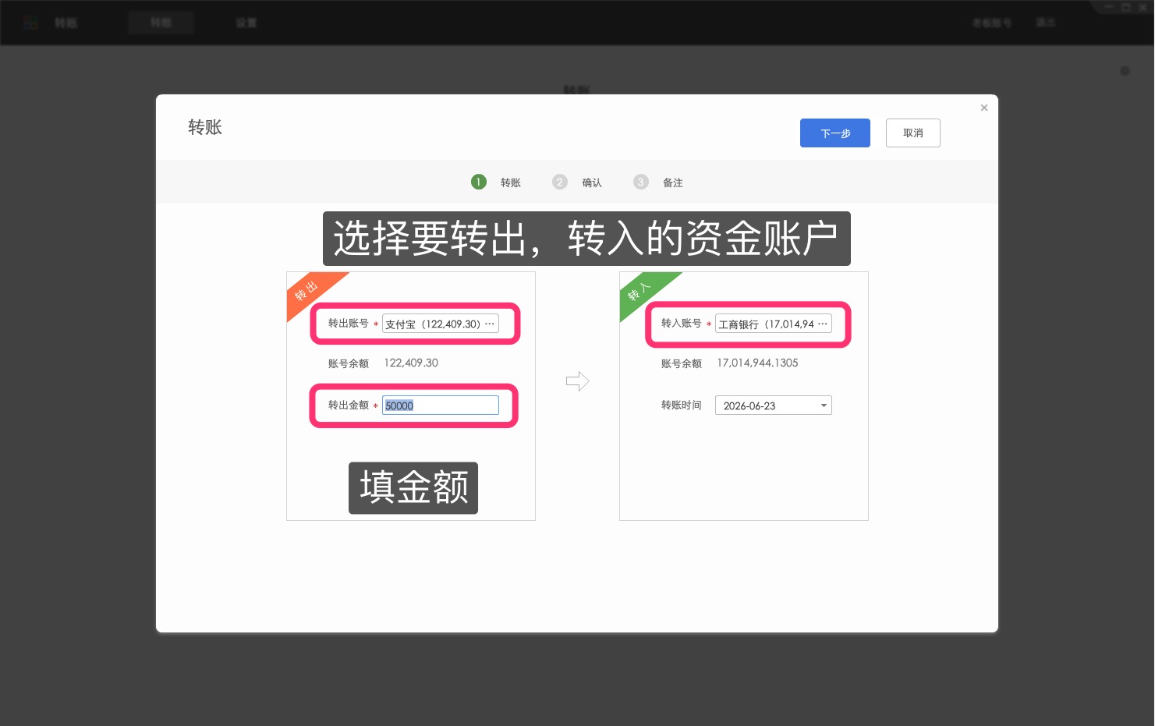The height and width of the screenshot is (726, 1155).
Task: Open the 转出账号 dropdown showing 支付宝
Action: click(440, 324)
